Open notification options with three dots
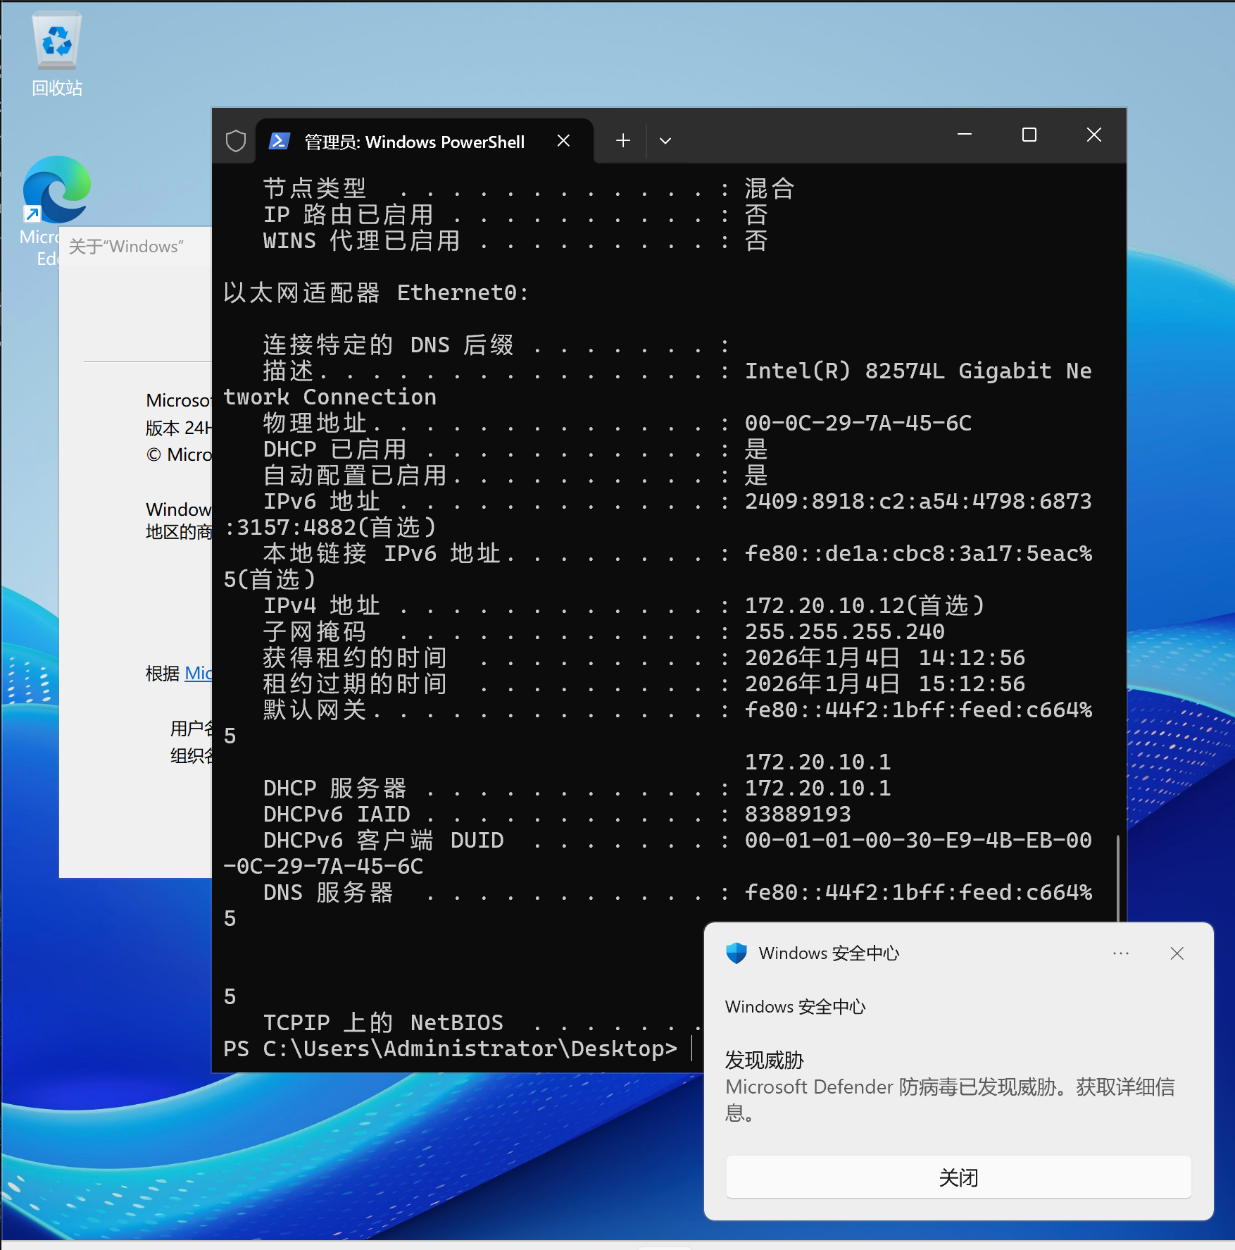This screenshot has width=1235, height=1250. 1120,953
